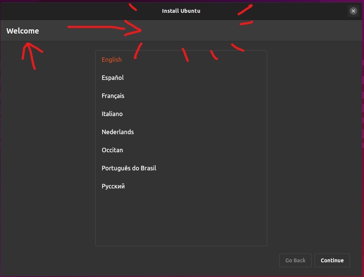Pick Português do Brasil language option
The height and width of the screenshot is (277, 364).
pyautogui.click(x=129, y=168)
